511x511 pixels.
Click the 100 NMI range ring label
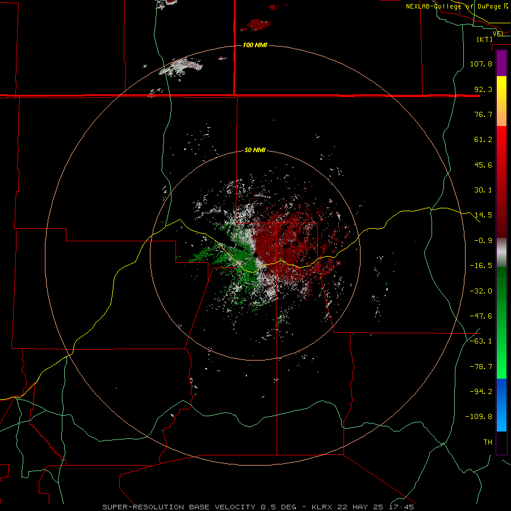coord(255,45)
